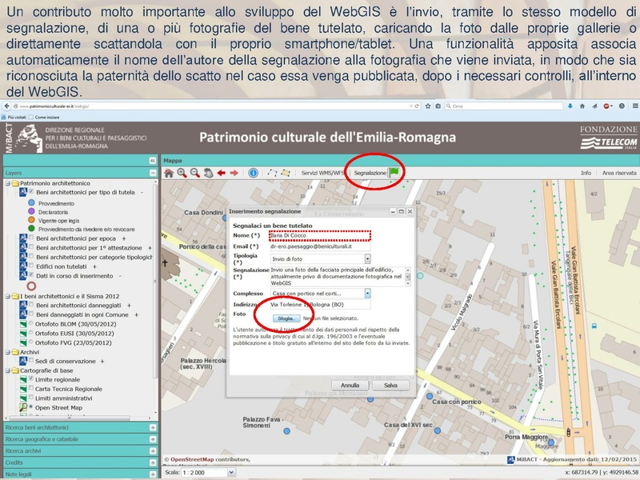Select the zoom out magnifier tool
Image resolution: width=640 pixels, height=480 pixels.
click(194, 170)
